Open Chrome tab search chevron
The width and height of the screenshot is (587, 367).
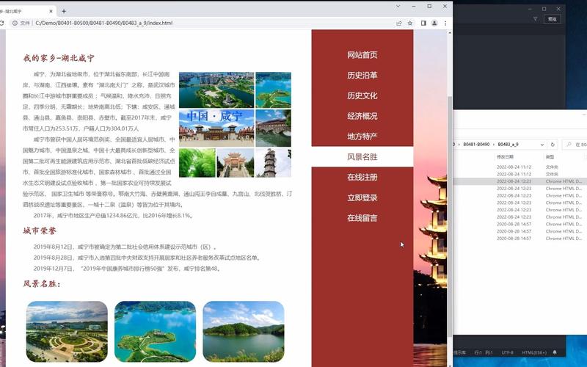click(398, 7)
